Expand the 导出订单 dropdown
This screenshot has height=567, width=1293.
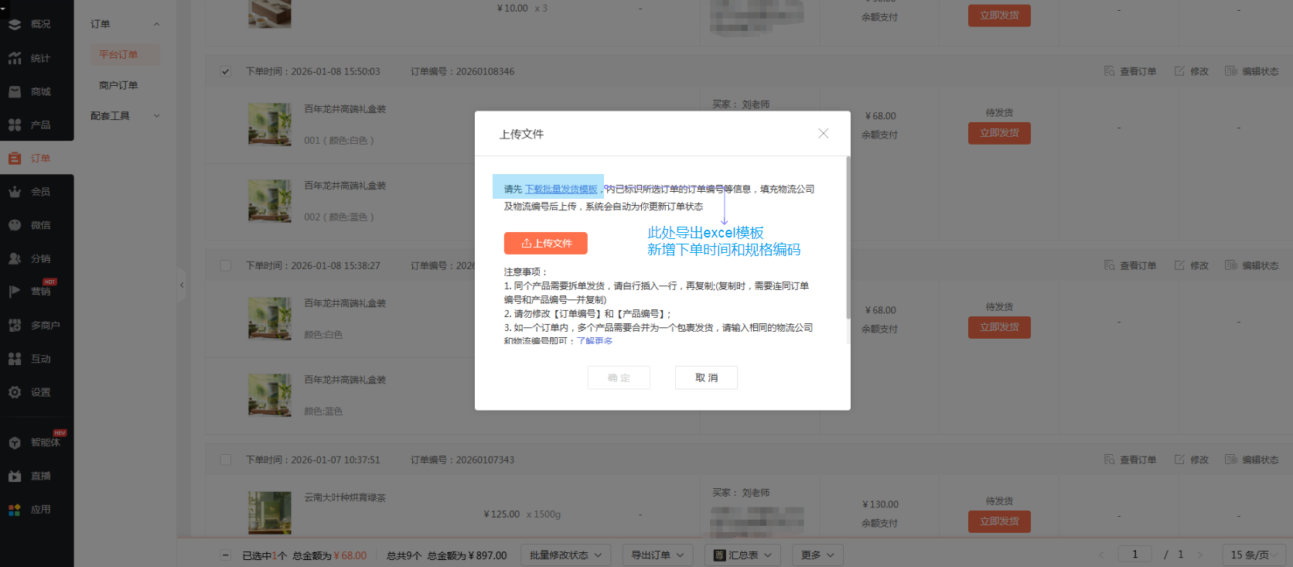pos(657,555)
